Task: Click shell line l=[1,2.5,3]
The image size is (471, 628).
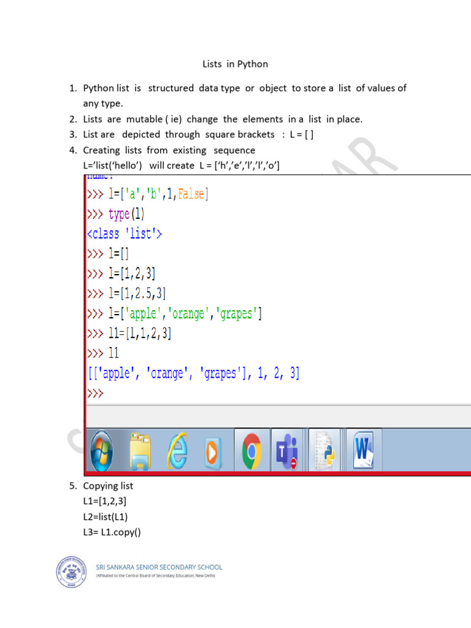Action: tap(126, 294)
